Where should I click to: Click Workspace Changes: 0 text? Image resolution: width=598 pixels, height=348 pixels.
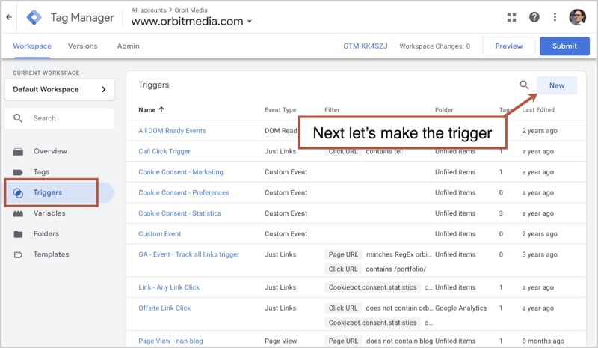[x=435, y=46]
